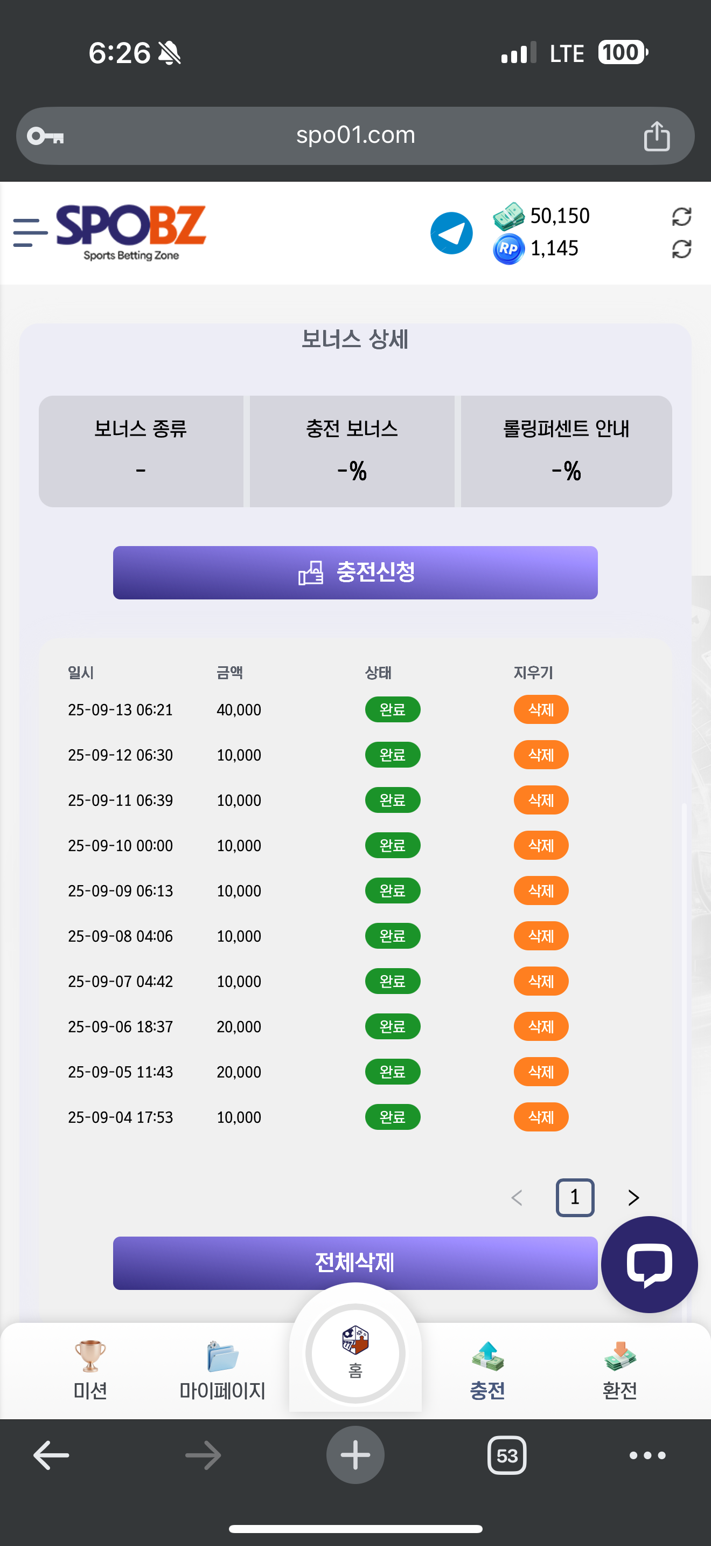Viewport: 711px width, 1546px height.
Task: Go to the next page arrow
Action: coord(633,1197)
